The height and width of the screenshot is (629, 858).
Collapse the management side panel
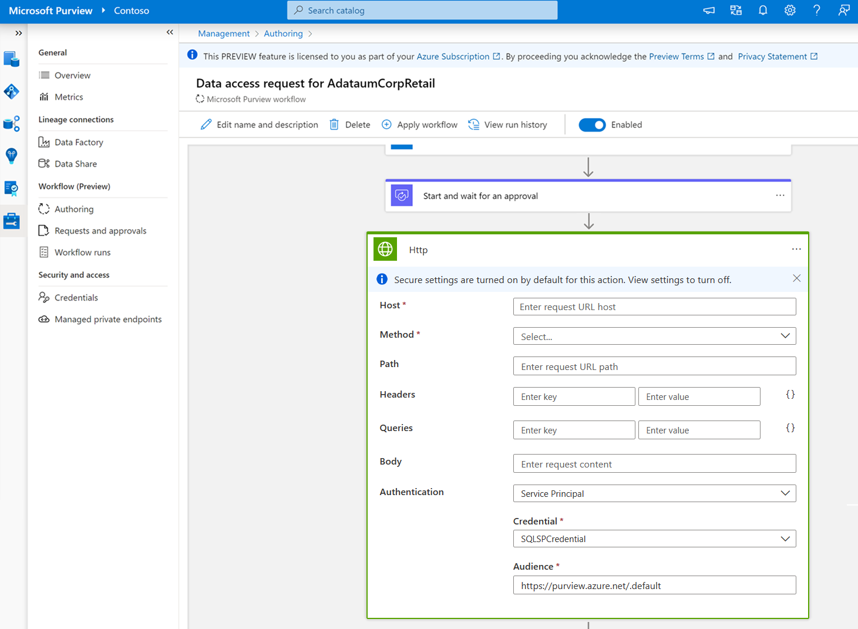(x=170, y=32)
